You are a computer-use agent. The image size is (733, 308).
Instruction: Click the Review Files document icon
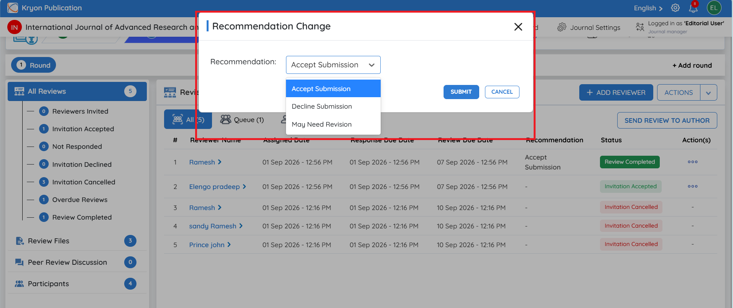20,241
